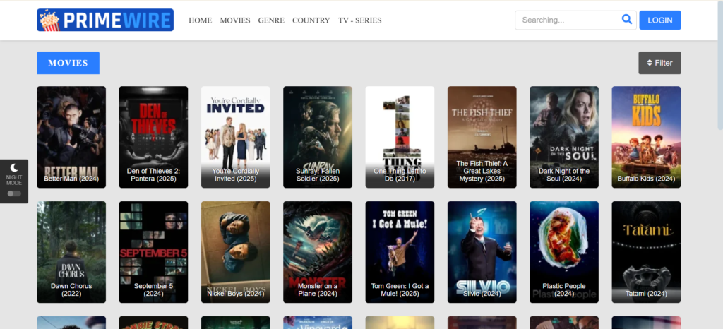Viewport: 723px width, 329px height.
Task: Open the Plastic People (2024) poster
Action: pyautogui.click(x=564, y=252)
